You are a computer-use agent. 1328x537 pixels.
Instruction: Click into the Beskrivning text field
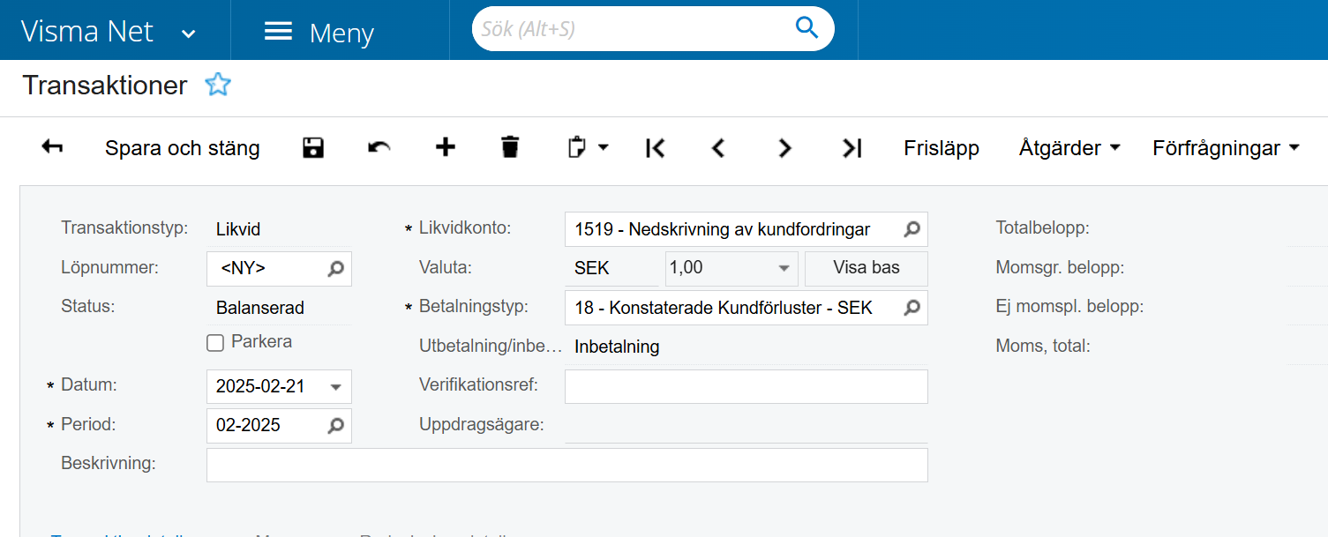(x=566, y=465)
